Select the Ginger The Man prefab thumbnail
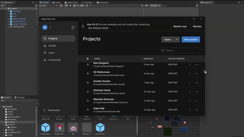This screenshot has width=244, height=137. pyautogui.click(x=59, y=128)
